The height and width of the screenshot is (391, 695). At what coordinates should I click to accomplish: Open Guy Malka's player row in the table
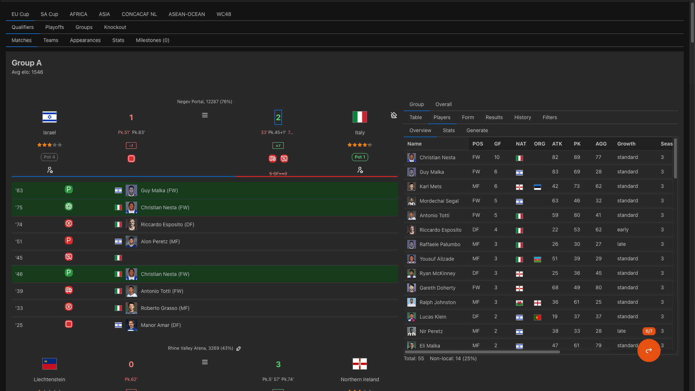click(x=432, y=172)
